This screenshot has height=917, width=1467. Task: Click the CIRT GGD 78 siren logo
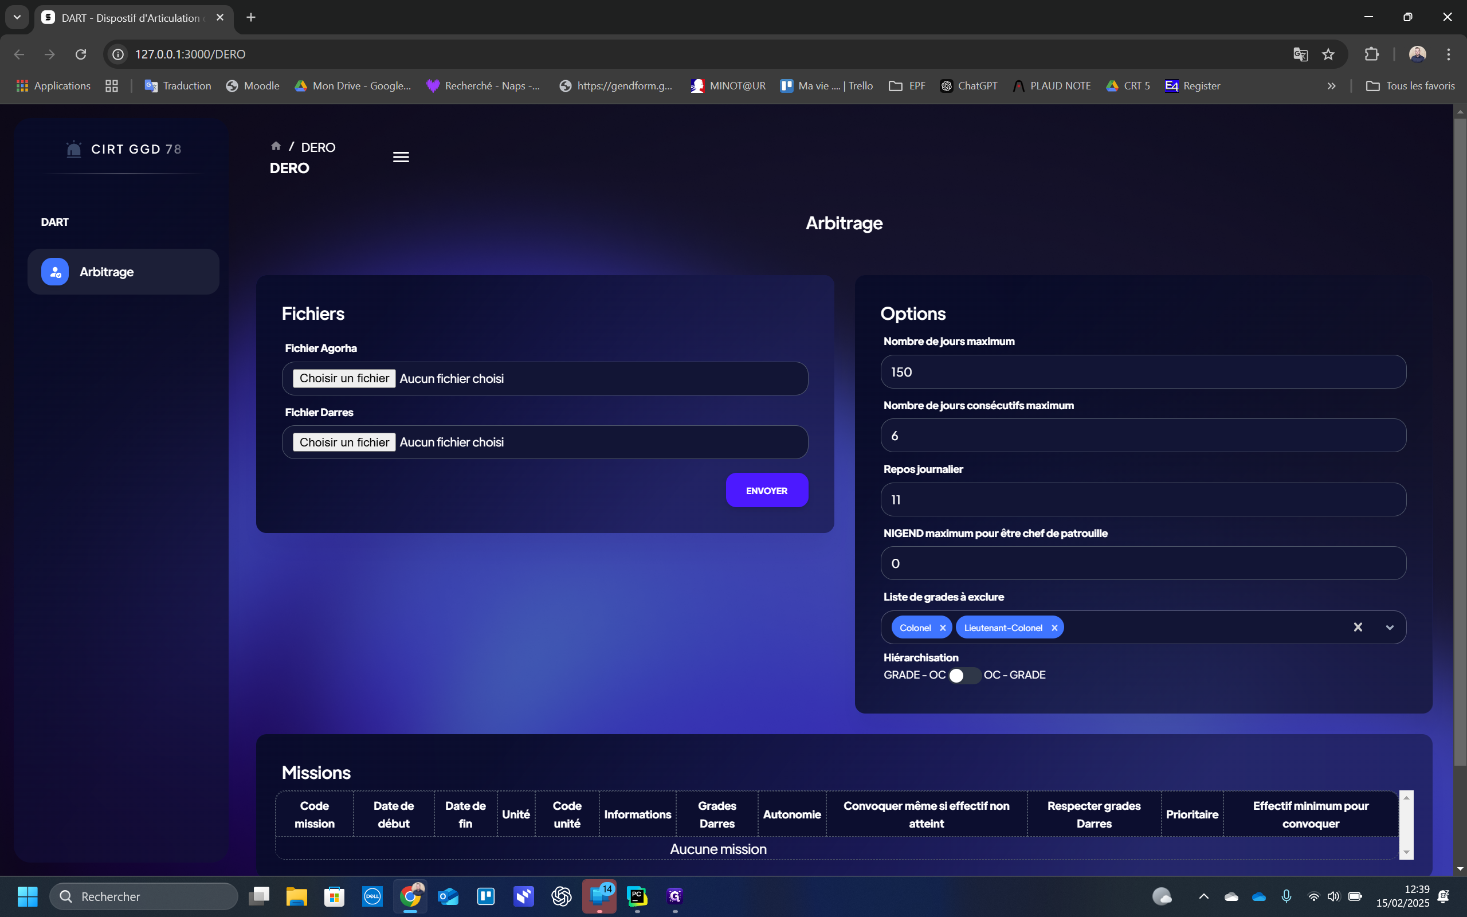point(73,149)
